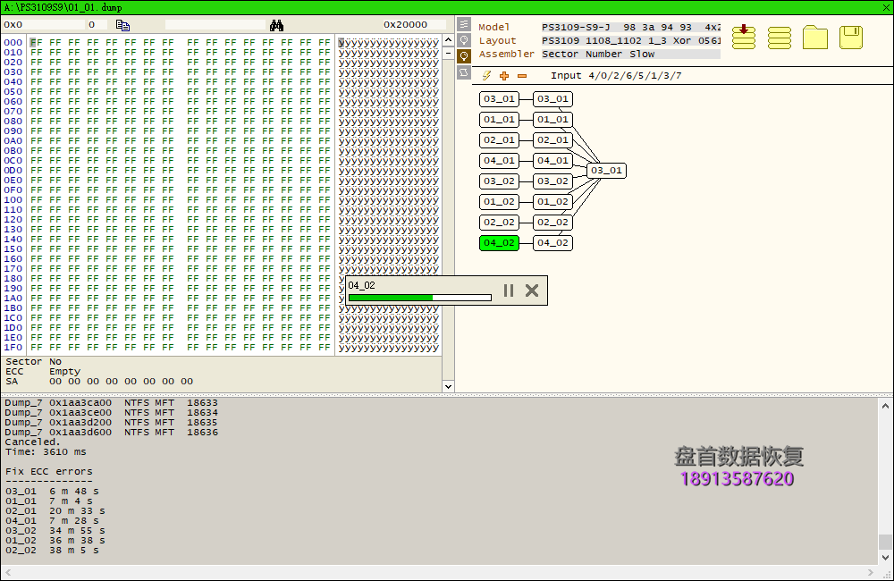The width and height of the screenshot is (894, 581).
Task: Click the orange plus add icon
Action: 504,76
